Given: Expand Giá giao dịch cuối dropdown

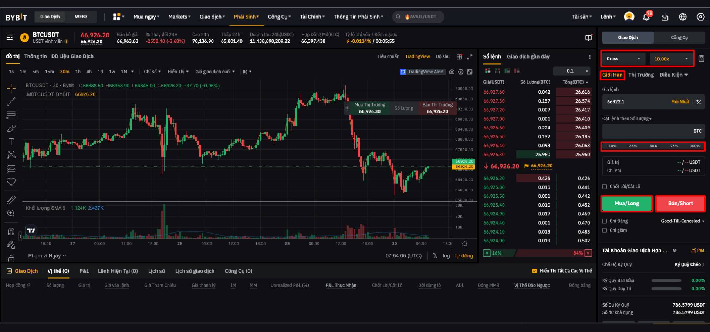Looking at the screenshot, I should 215,72.
